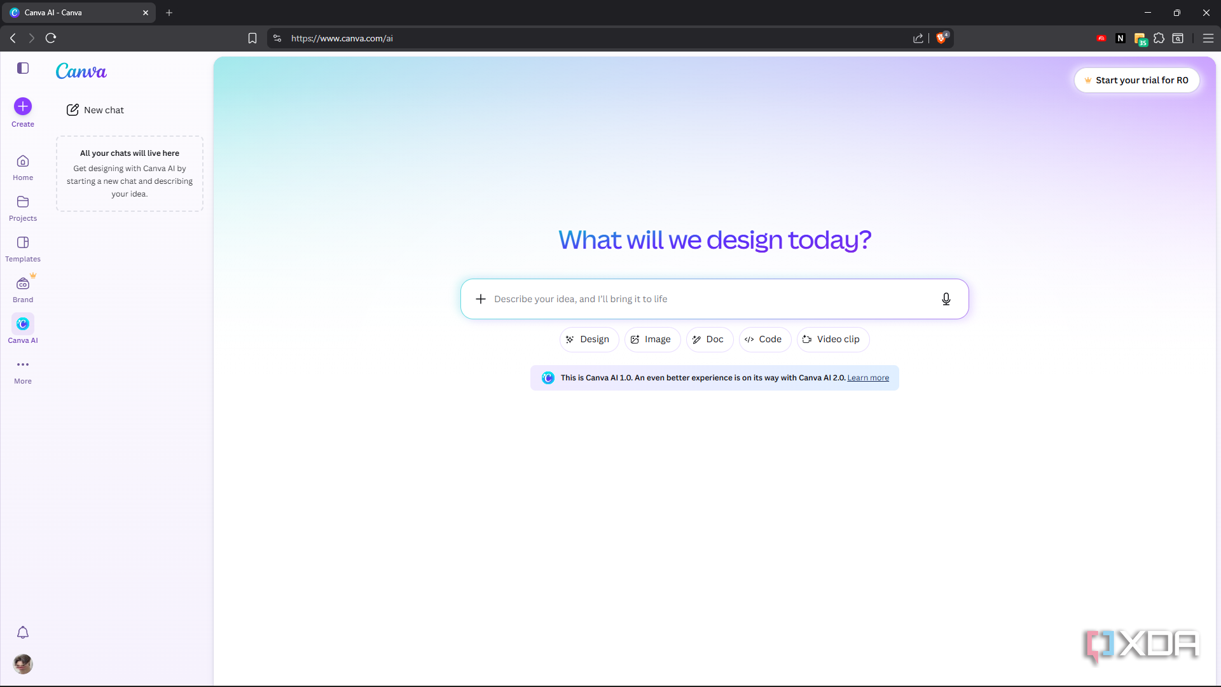Open Brave Shields lion icon
The width and height of the screenshot is (1221, 687).
[x=942, y=38]
